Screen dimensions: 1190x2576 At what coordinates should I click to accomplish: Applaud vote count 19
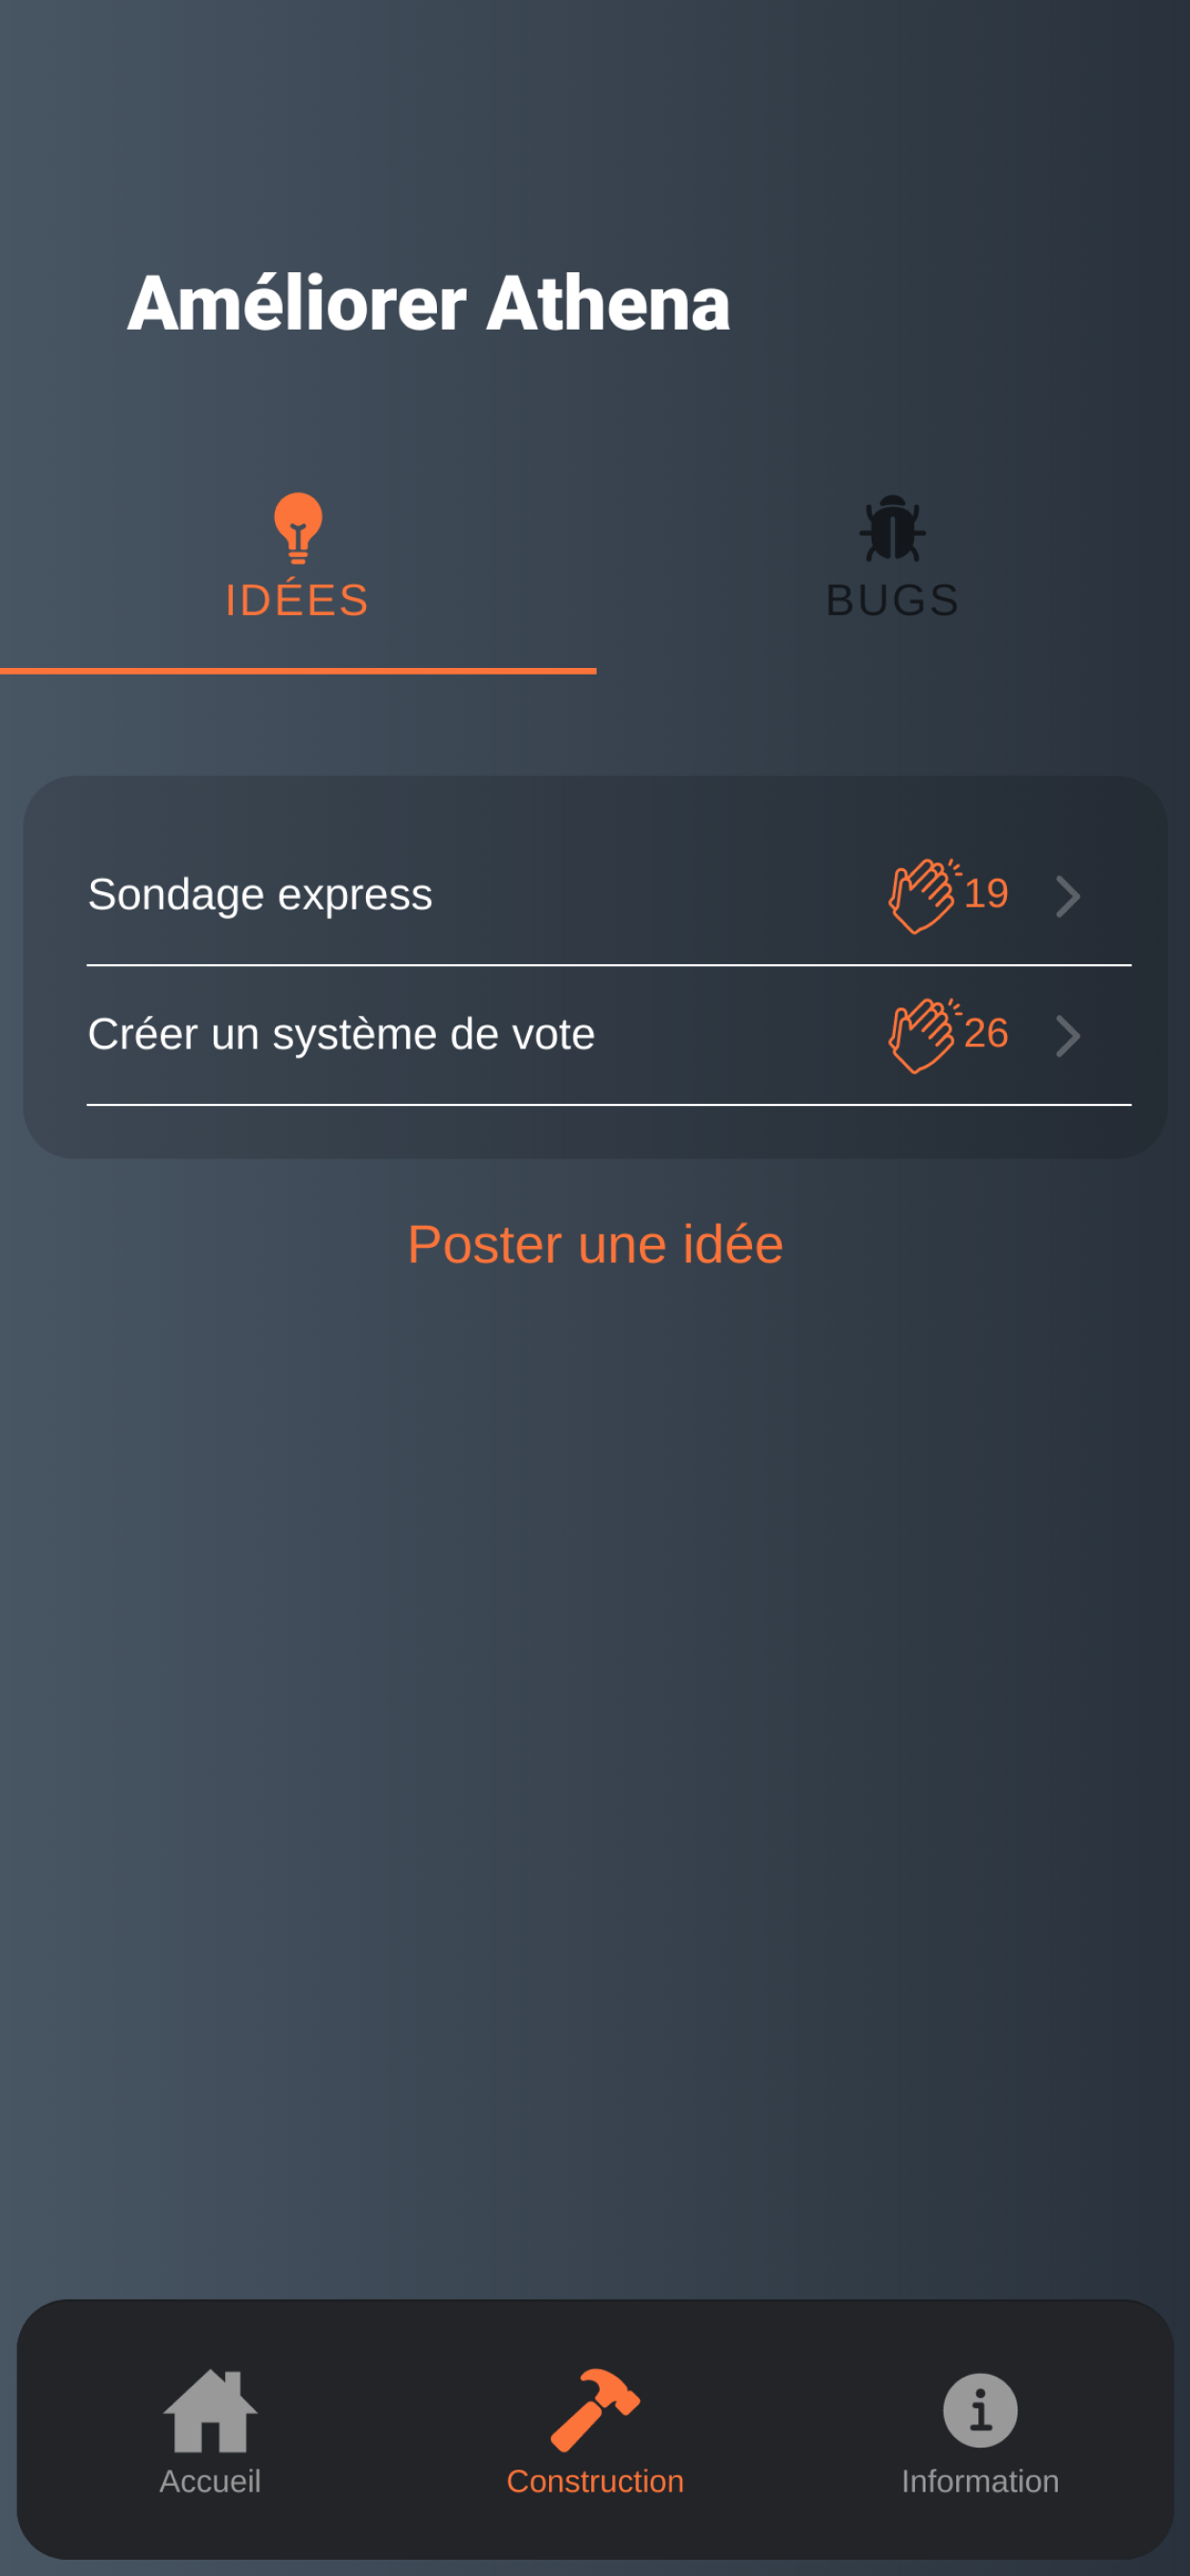coord(986,893)
